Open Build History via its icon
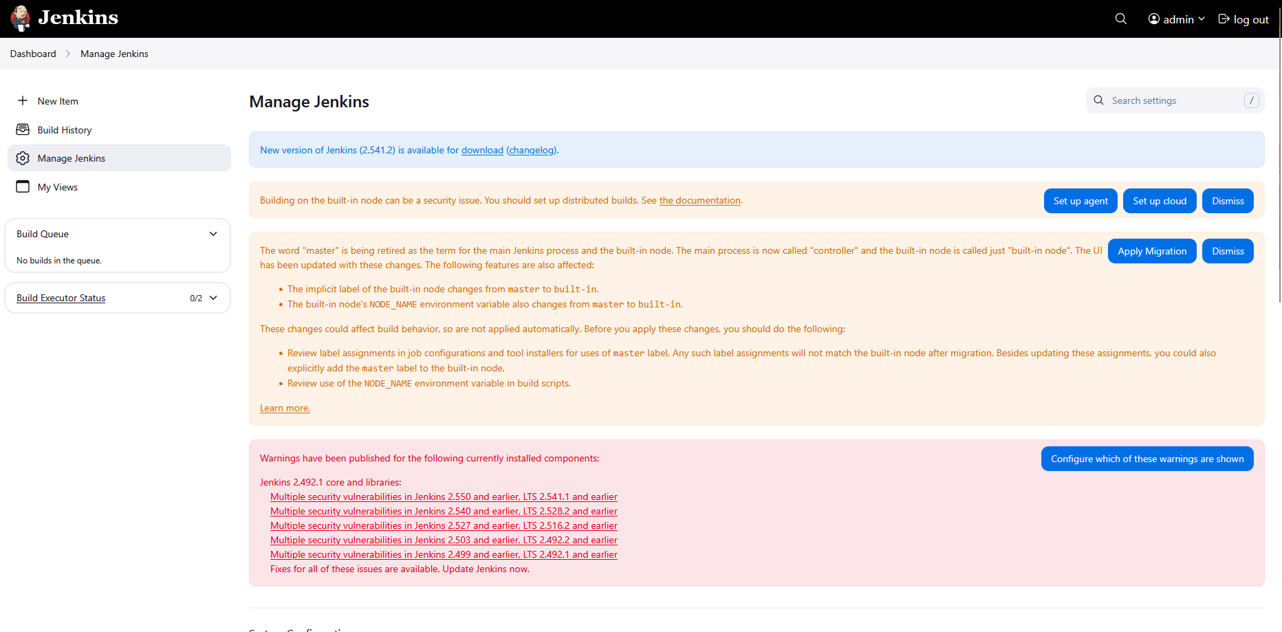The height and width of the screenshot is (632, 1282). (x=23, y=129)
